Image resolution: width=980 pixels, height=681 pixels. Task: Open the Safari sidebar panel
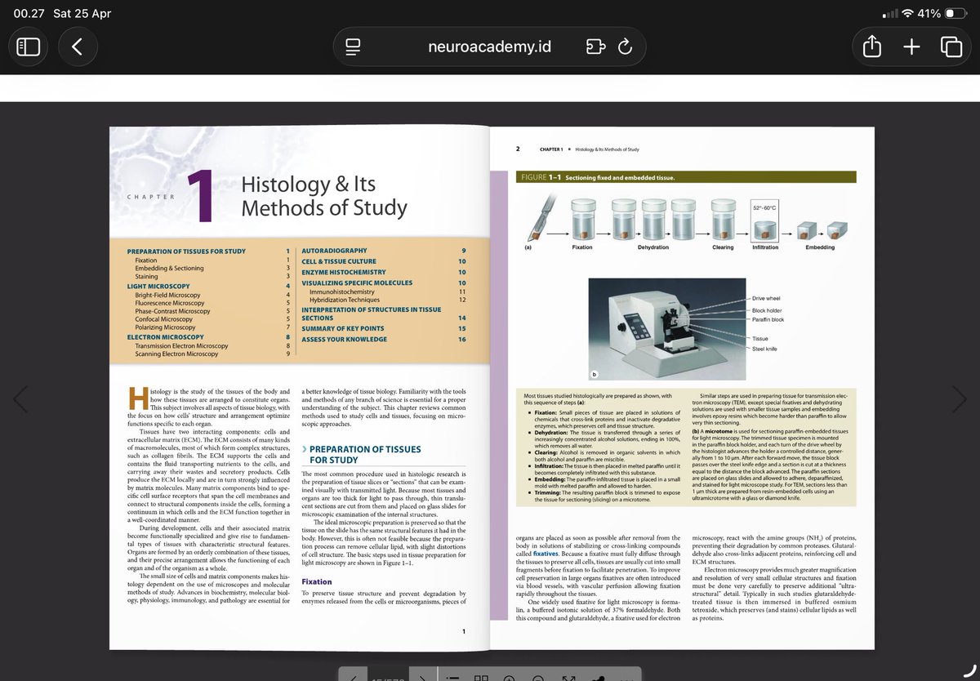pyautogui.click(x=29, y=47)
